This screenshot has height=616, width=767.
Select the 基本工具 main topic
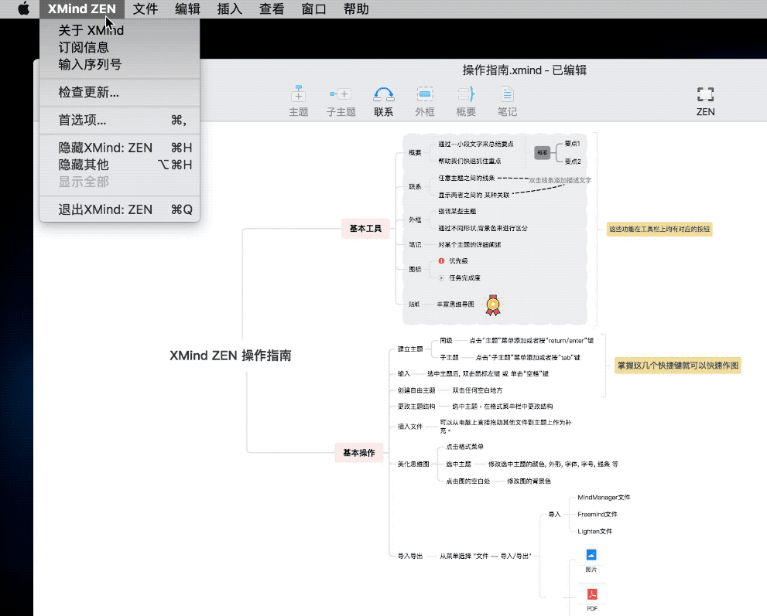pos(365,229)
